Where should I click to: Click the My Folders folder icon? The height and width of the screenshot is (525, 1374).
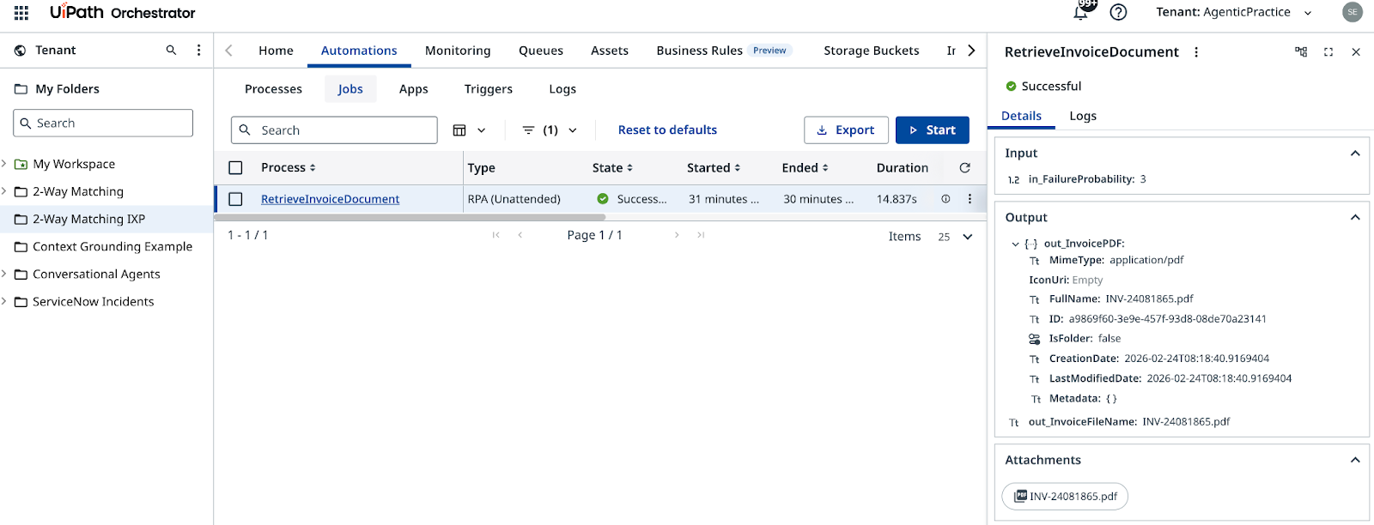[x=21, y=89]
